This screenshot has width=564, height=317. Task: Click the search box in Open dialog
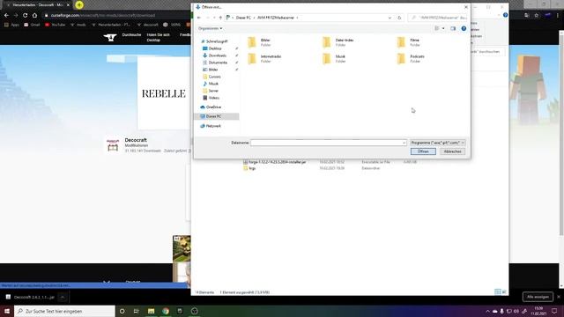click(437, 18)
